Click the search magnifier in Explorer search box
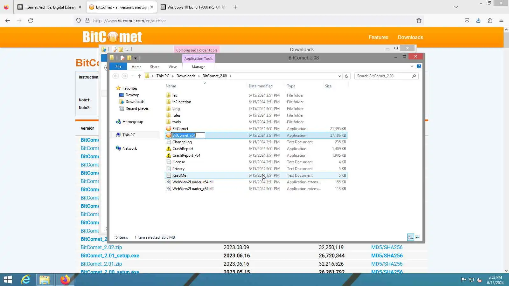Viewport: 509px width, 286px height. point(414,76)
